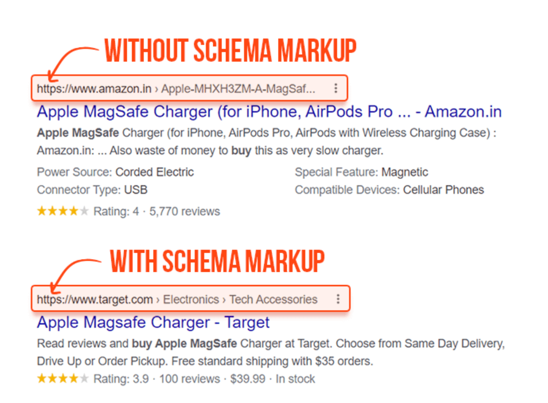Select the Tech Accessories breadcrumb item
This screenshot has height=403, width=548.
click(x=275, y=299)
